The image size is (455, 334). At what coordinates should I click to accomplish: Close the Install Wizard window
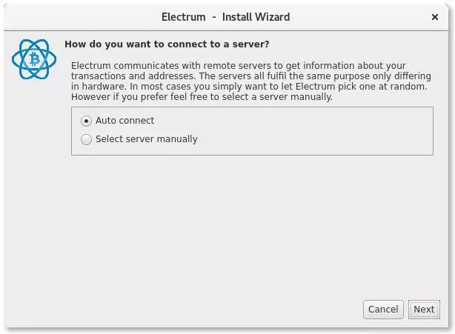(x=434, y=16)
